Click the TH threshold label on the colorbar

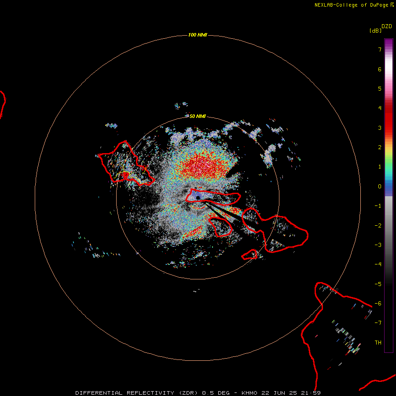(x=378, y=343)
